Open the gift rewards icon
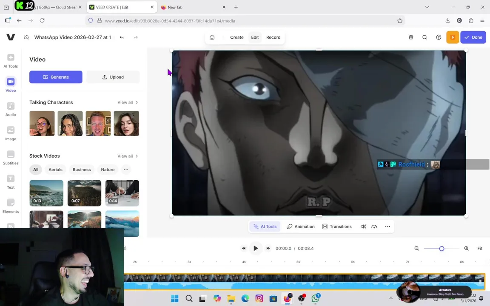The width and height of the screenshot is (490, 306). click(x=411, y=37)
